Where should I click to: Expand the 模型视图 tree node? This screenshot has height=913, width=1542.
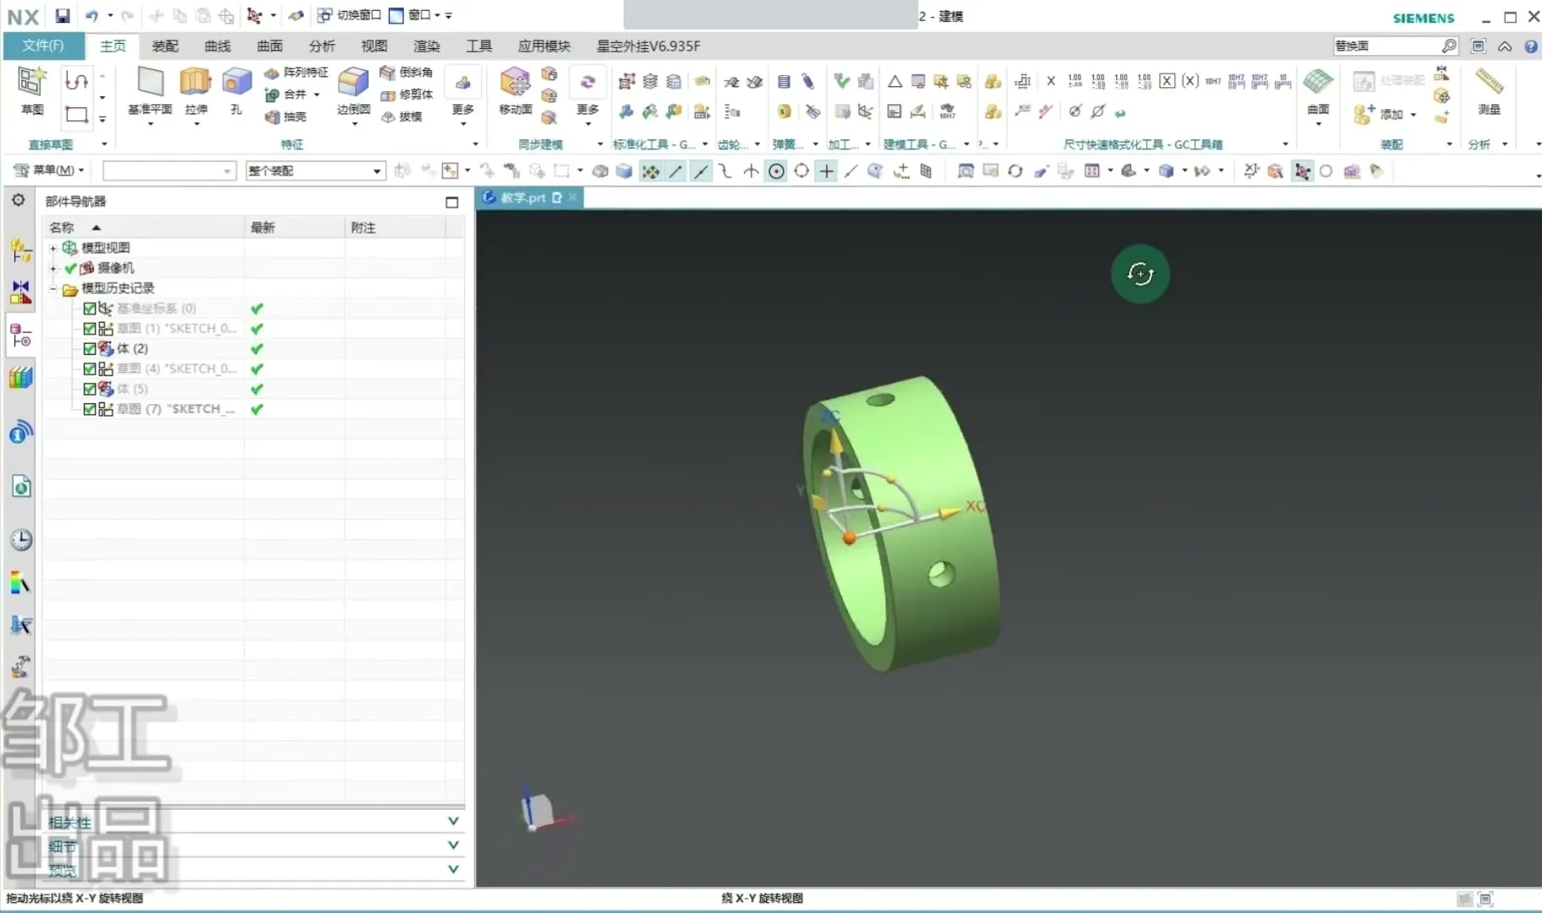52,248
